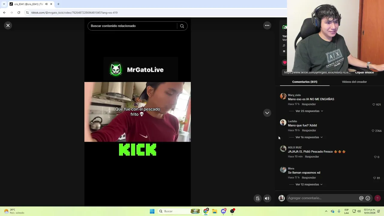
Task: Switch to Comentarios (851) tab
Action: pos(304,82)
